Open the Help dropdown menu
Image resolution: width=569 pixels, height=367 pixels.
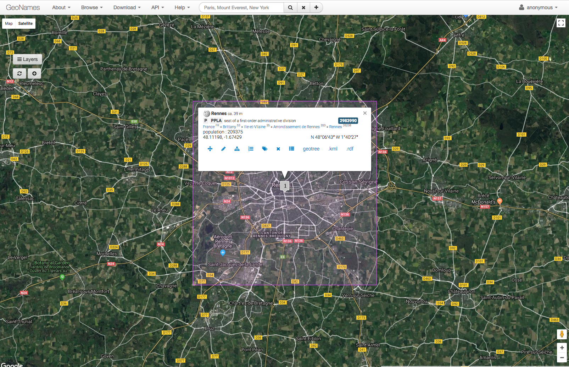tap(182, 7)
